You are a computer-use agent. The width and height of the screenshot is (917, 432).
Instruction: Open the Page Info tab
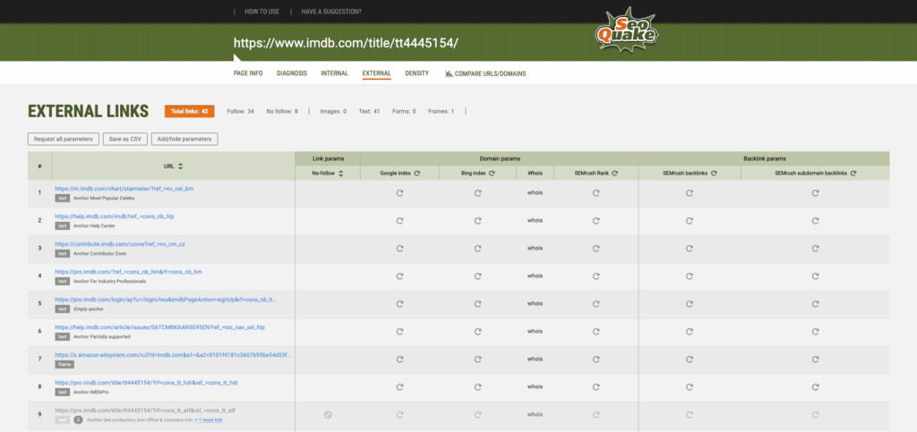[248, 73]
